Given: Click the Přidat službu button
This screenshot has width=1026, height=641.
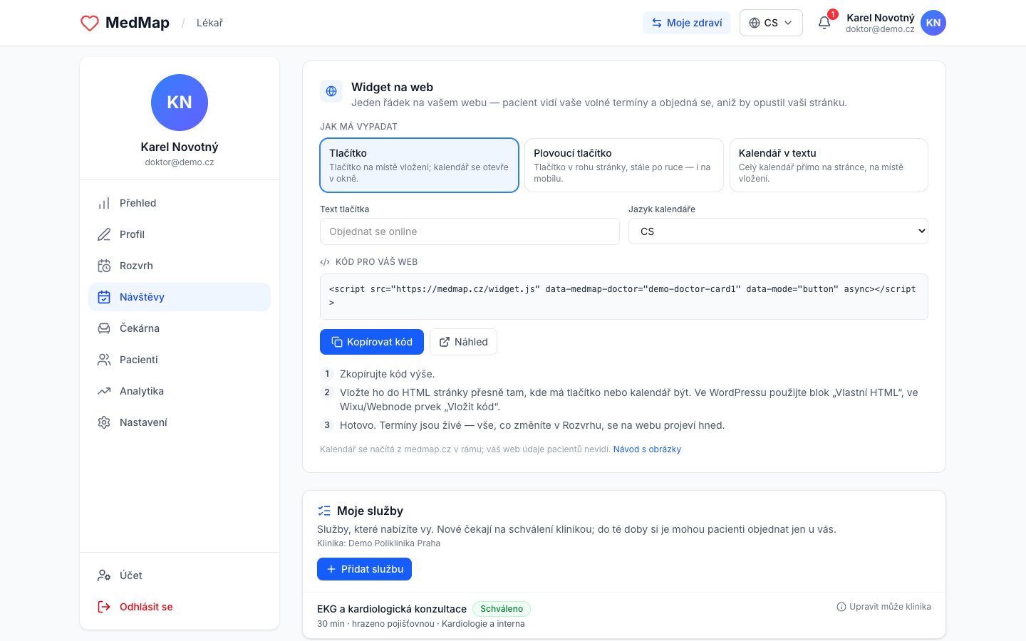Looking at the screenshot, I should (x=364, y=569).
